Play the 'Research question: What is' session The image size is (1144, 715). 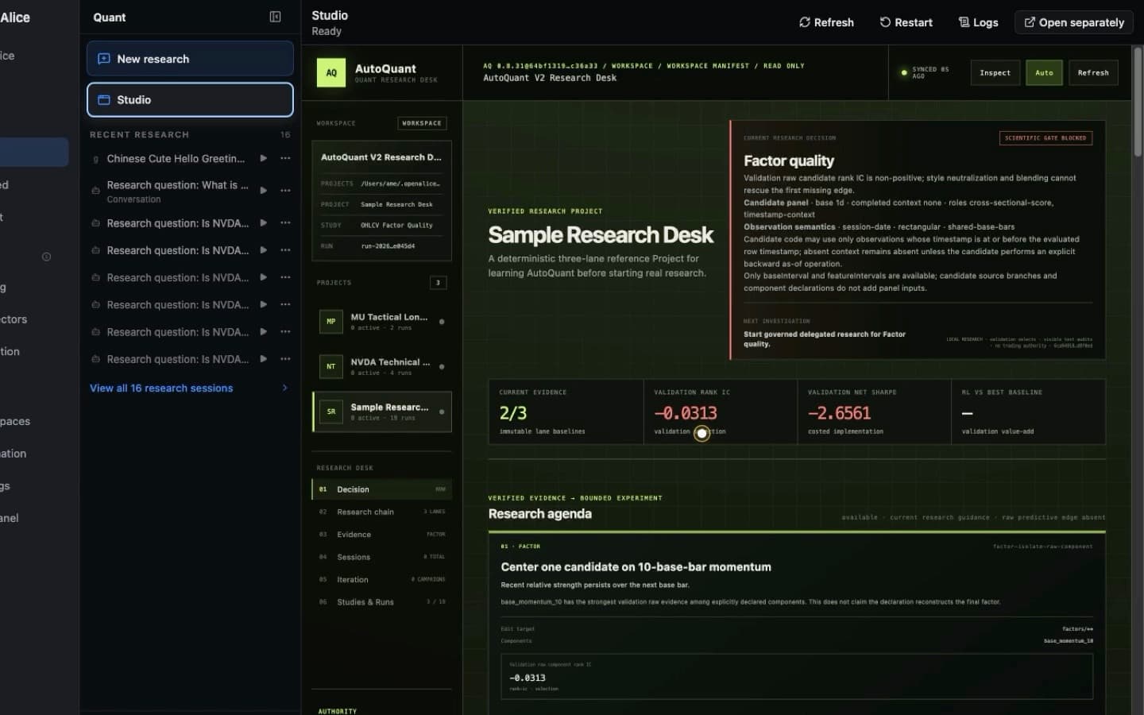(263, 190)
